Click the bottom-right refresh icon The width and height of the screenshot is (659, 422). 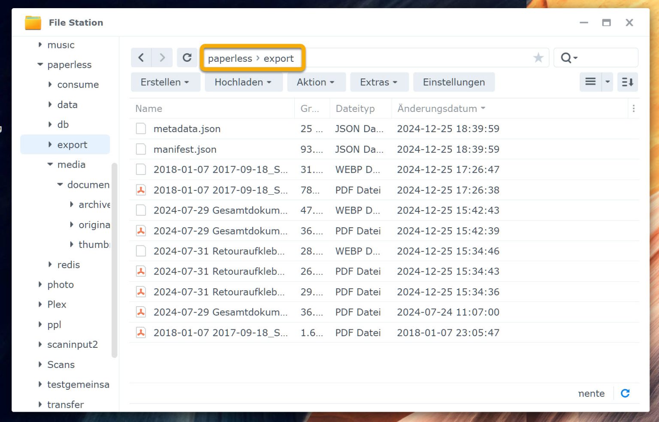pyautogui.click(x=625, y=393)
